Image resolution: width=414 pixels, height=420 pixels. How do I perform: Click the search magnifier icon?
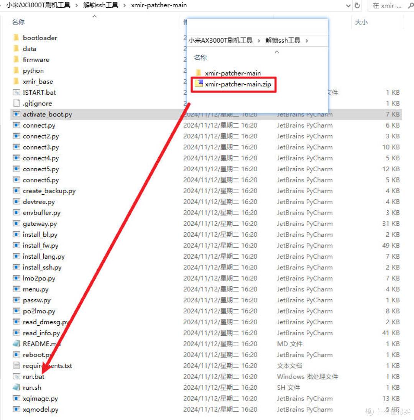[x=411, y=5]
